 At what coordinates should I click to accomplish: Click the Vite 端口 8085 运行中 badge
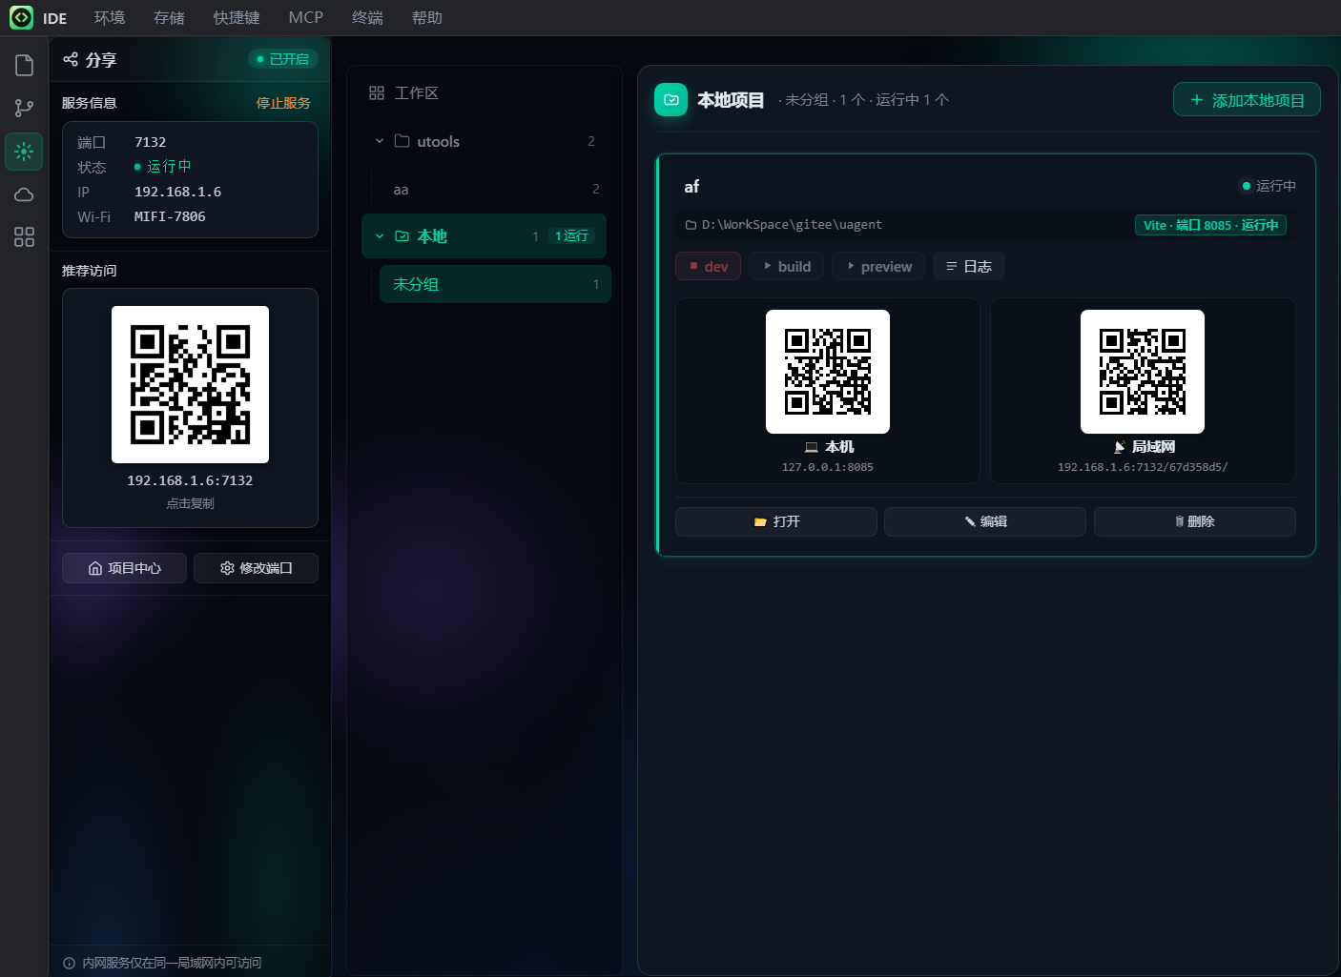(1210, 225)
